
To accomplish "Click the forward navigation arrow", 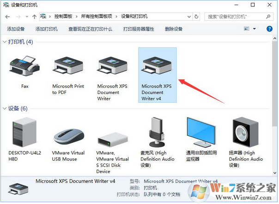I will [18, 17].
